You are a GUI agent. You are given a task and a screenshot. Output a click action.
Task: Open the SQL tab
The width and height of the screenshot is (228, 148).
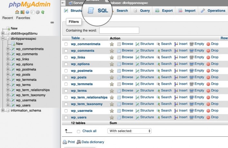coord(98,11)
